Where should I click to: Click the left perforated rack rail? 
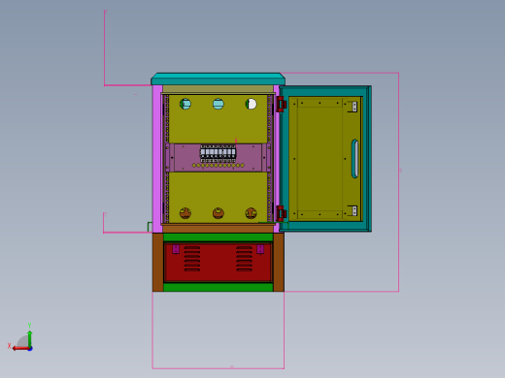coord(167,159)
